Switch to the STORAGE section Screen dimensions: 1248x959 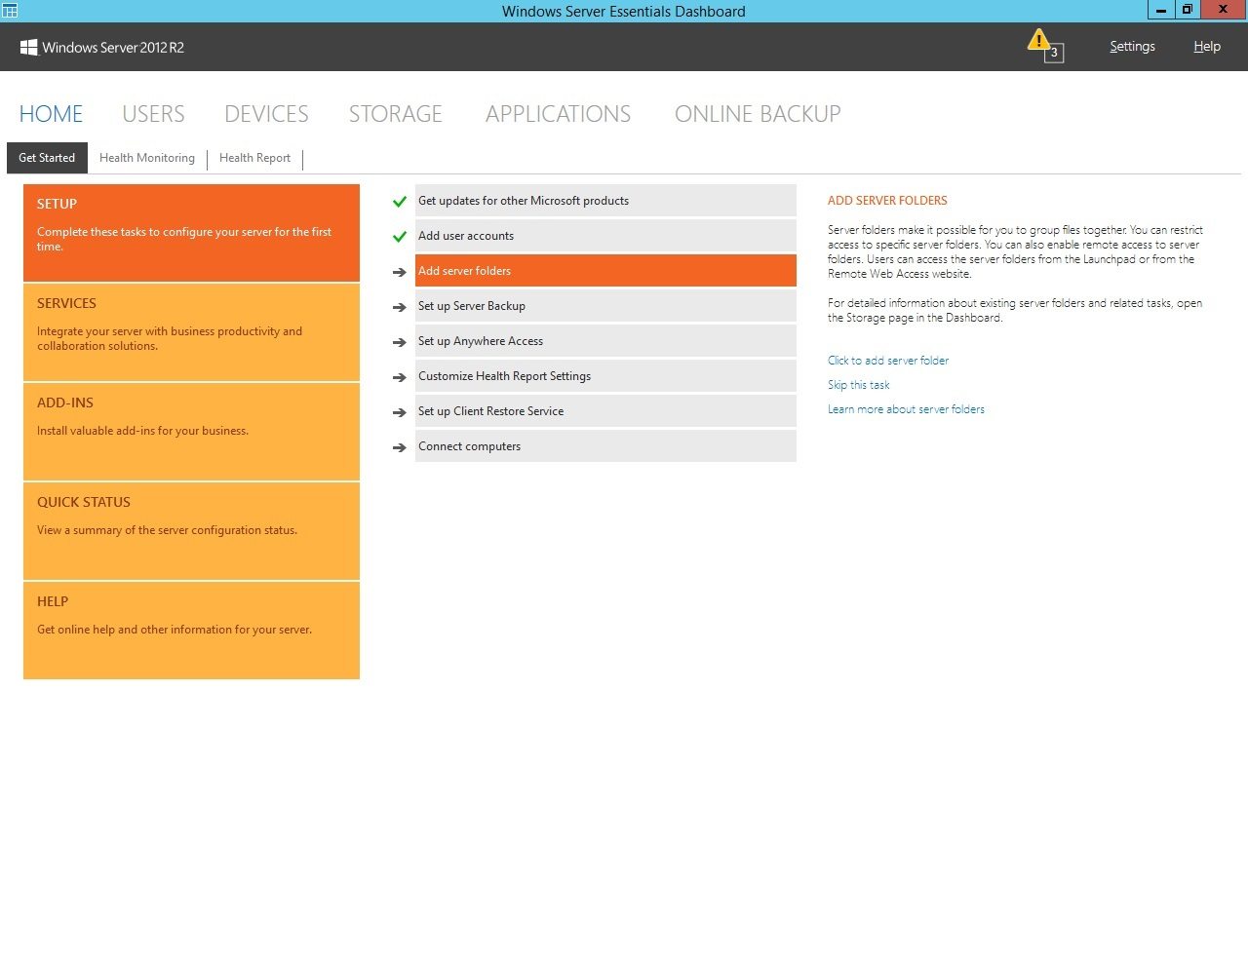(x=396, y=114)
